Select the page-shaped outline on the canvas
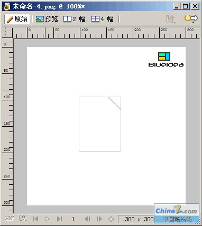The height and width of the screenshot is (226, 202). click(x=100, y=124)
